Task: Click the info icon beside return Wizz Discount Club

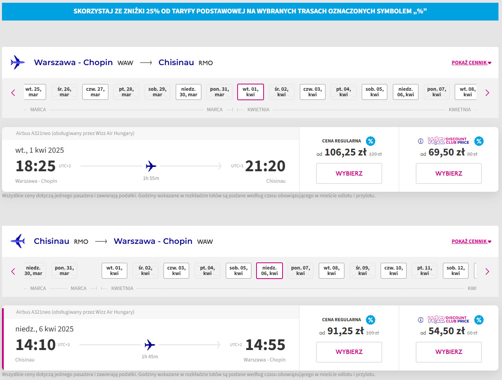Action: (420, 320)
